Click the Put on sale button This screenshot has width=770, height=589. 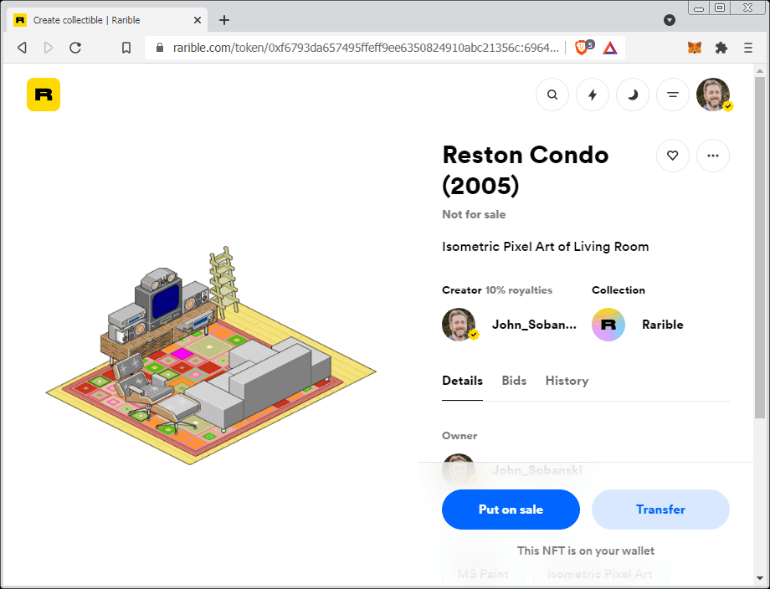511,510
